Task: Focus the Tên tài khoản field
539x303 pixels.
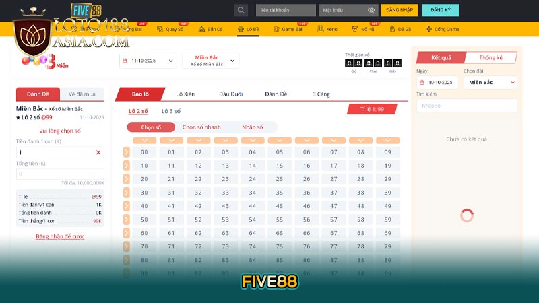Action: 286,10
